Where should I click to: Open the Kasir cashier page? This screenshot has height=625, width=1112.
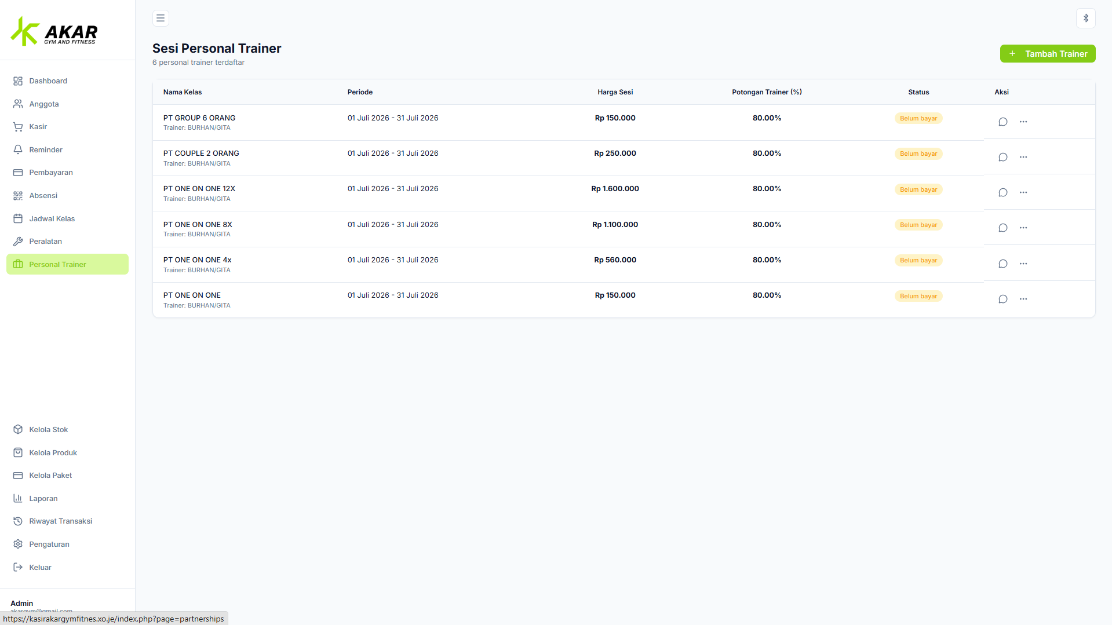[67, 127]
